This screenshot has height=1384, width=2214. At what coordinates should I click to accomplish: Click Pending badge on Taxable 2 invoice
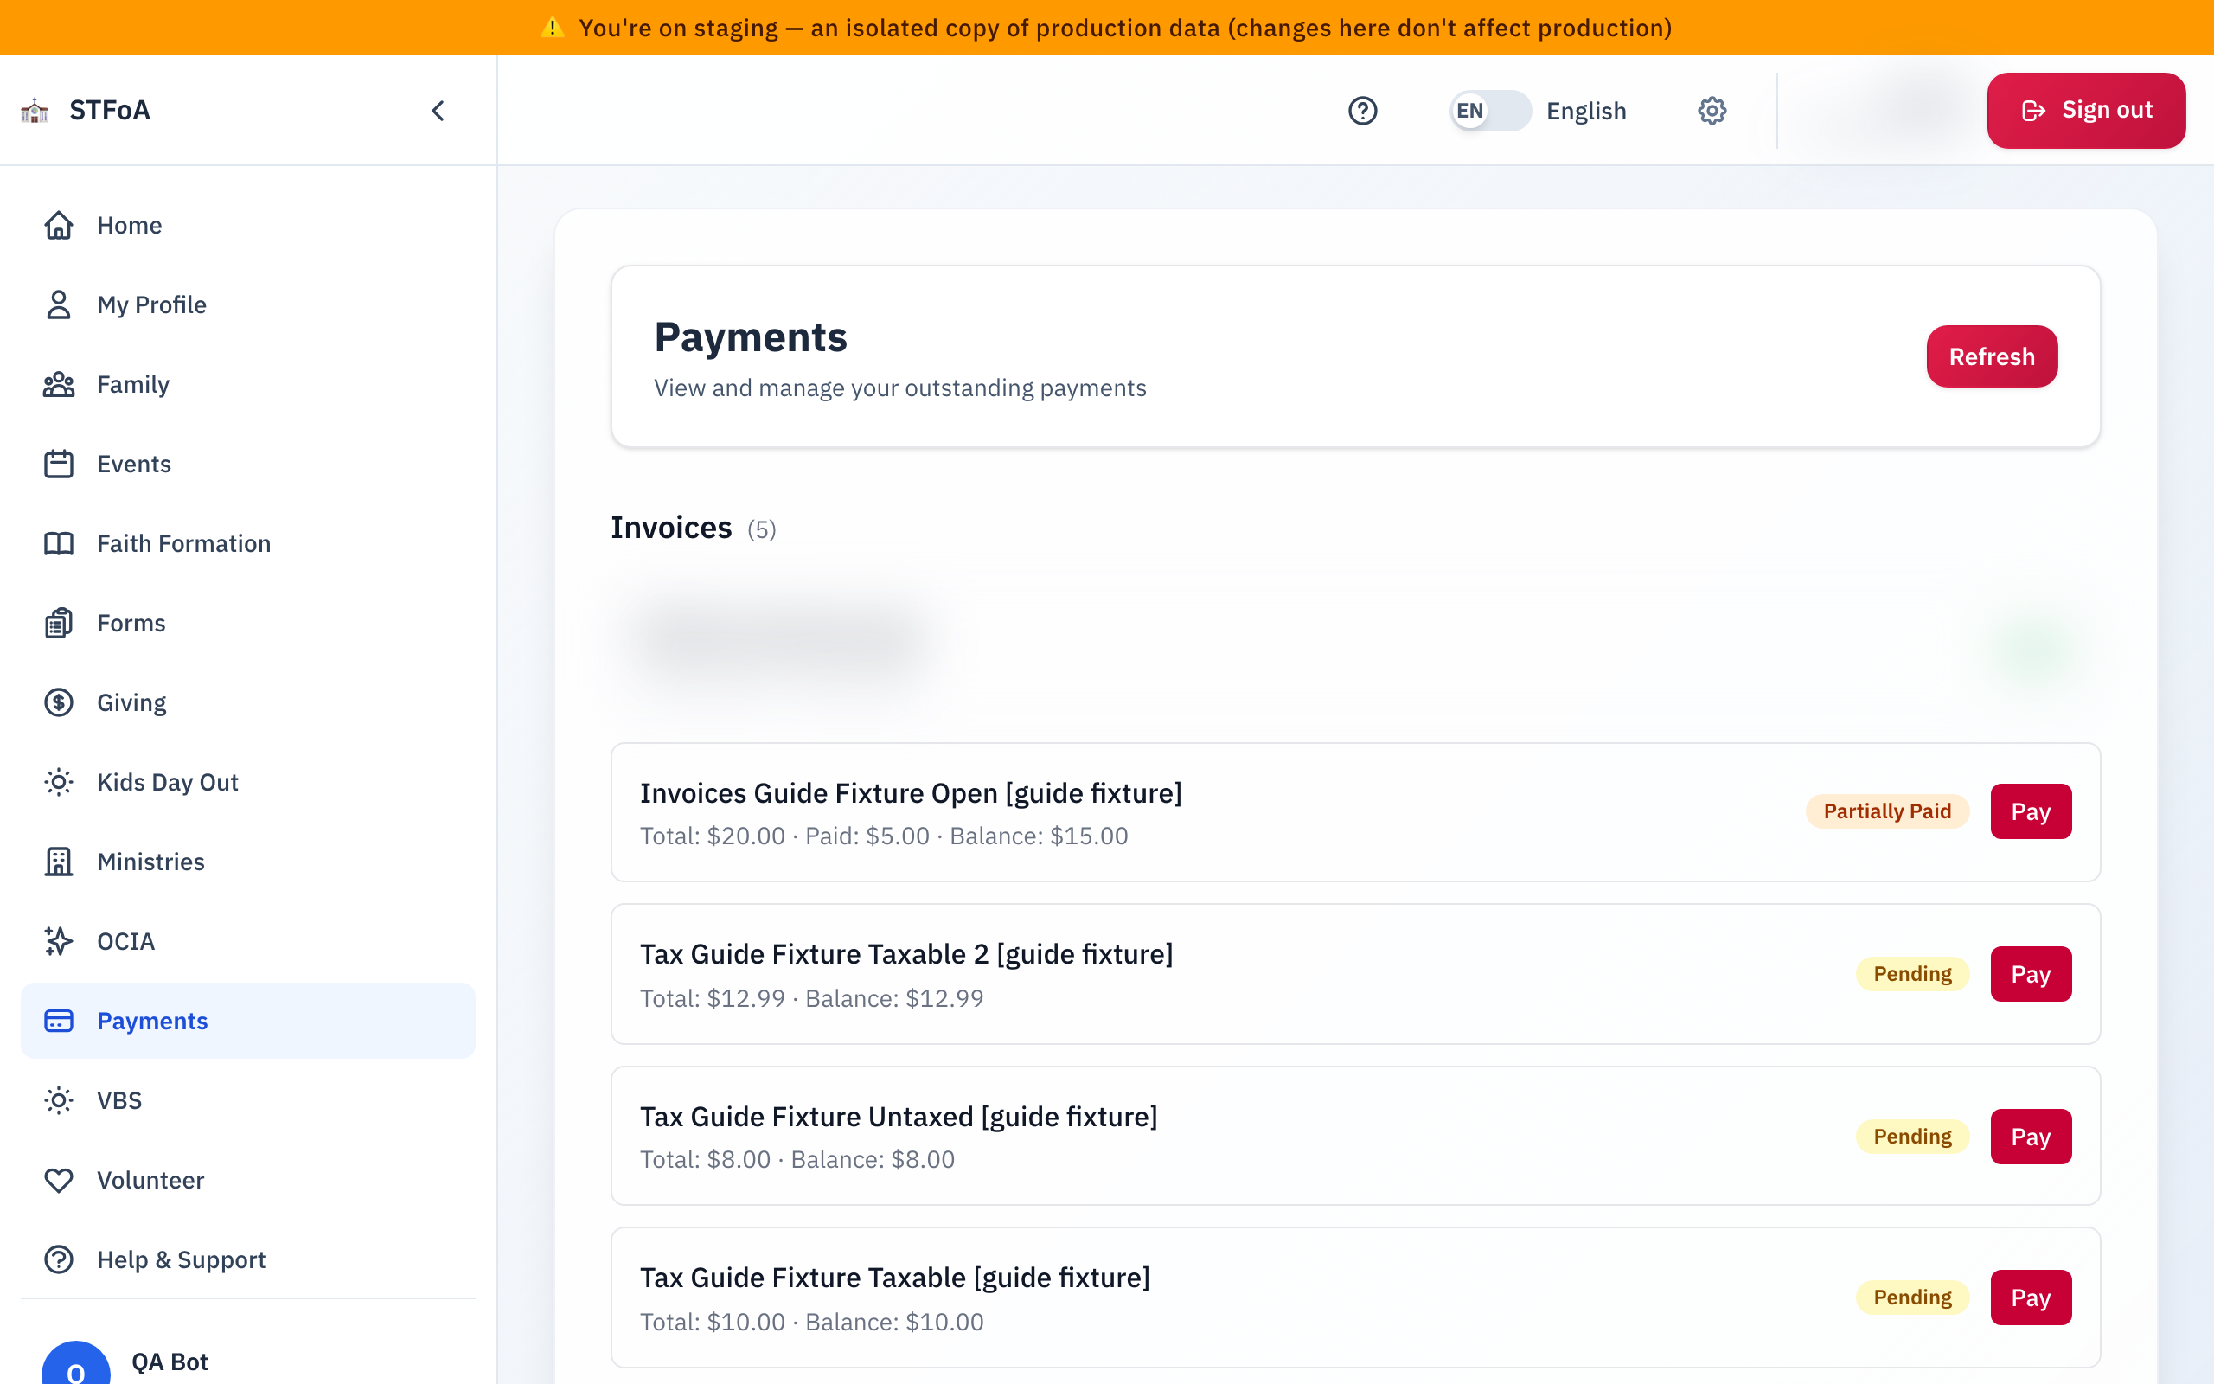(1912, 974)
